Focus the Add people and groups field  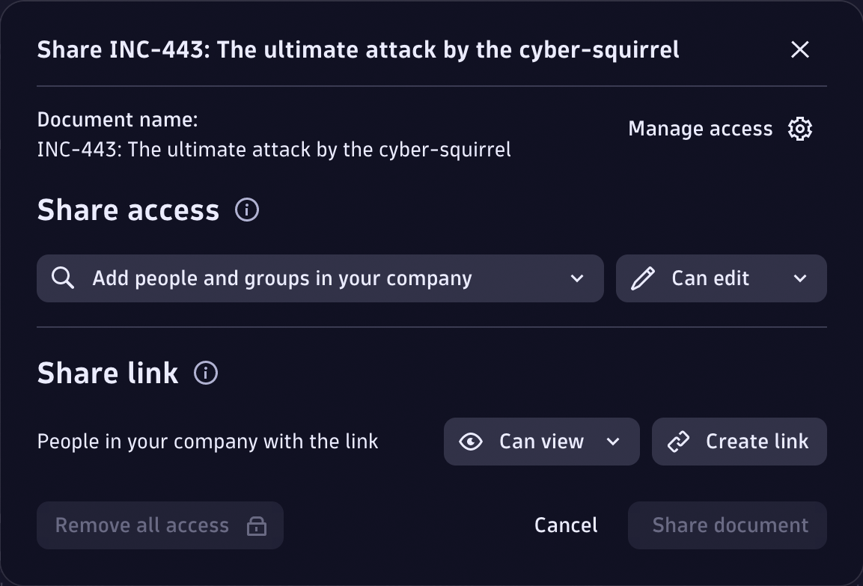coord(282,279)
